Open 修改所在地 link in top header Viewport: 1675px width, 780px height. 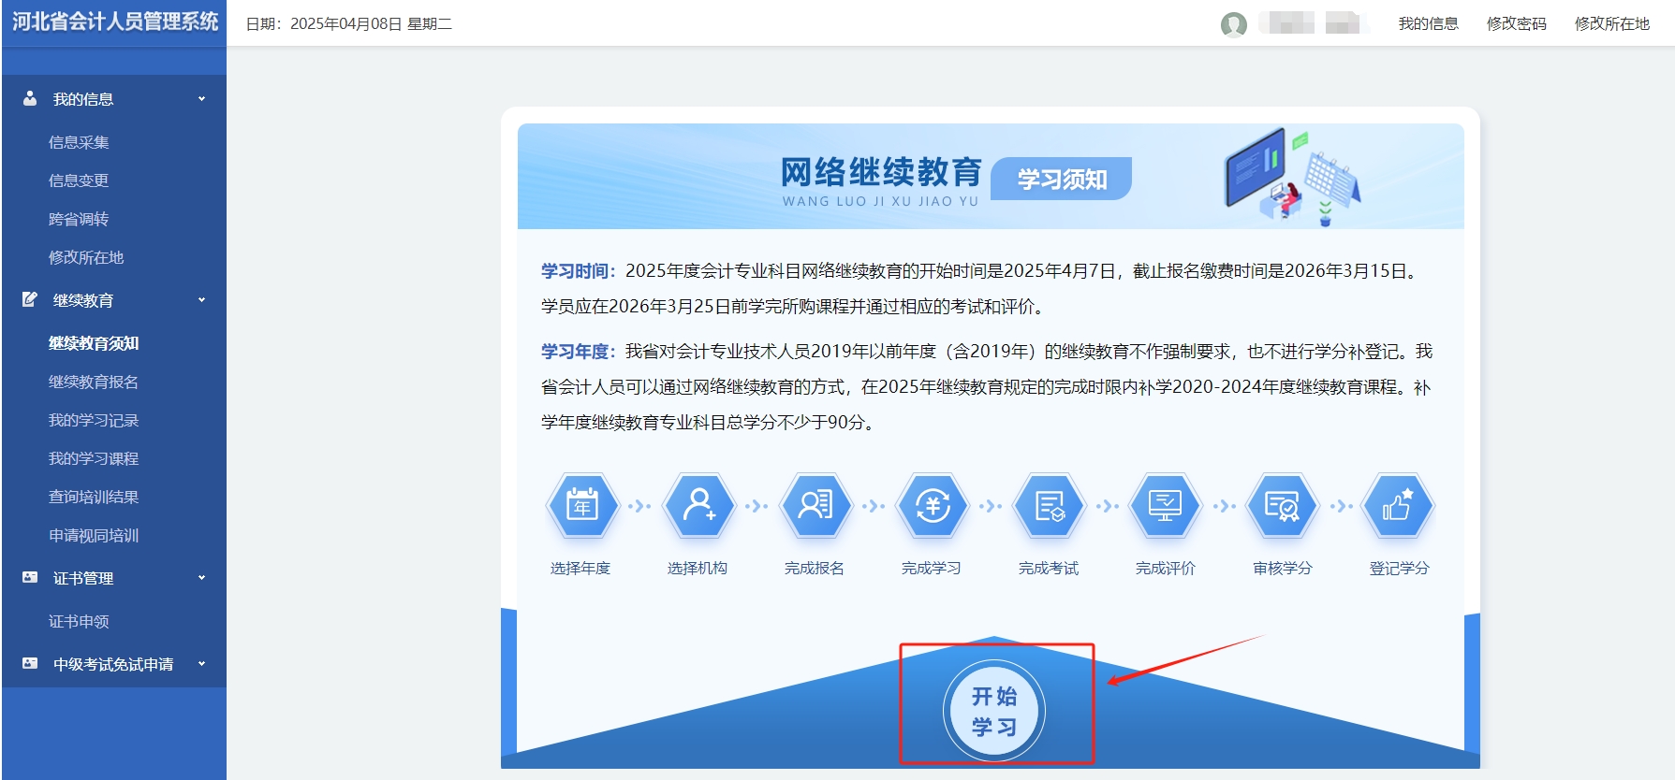(1611, 23)
